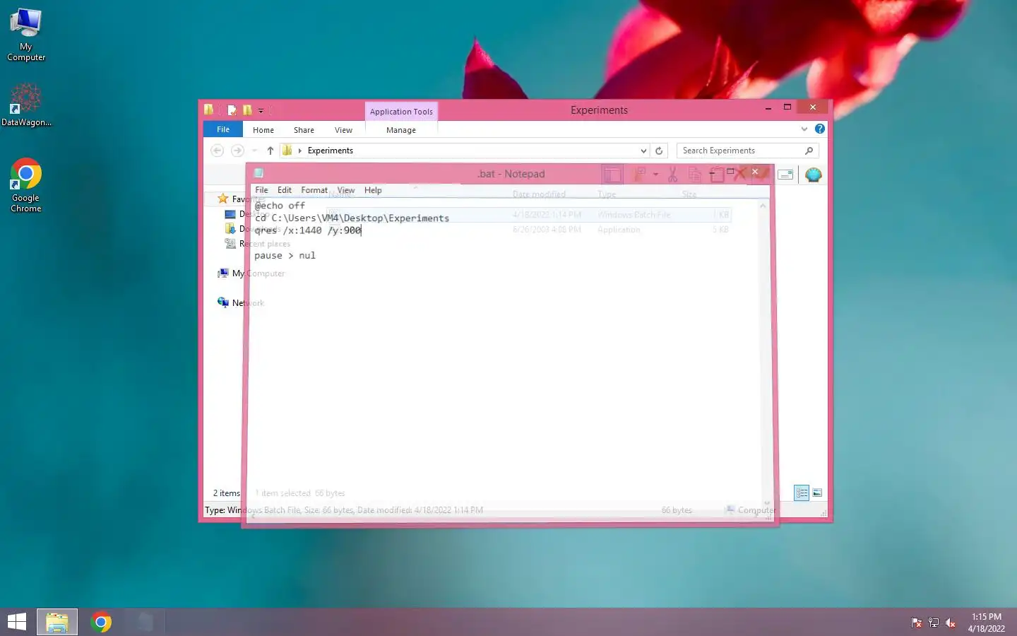Click the Notepad taskbar button
Screen dimensions: 1017x636
point(145,622)
